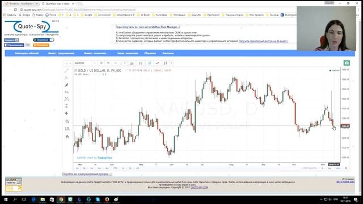
Task: Open Task View on the taskbar
Action: [24, 199]
